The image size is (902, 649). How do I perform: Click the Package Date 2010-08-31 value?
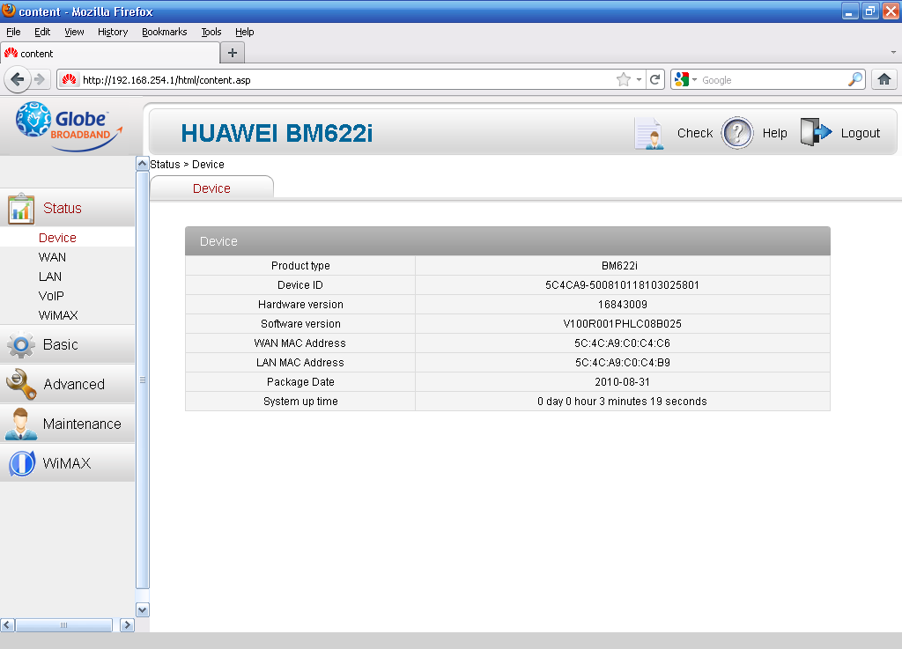point(623,381)
